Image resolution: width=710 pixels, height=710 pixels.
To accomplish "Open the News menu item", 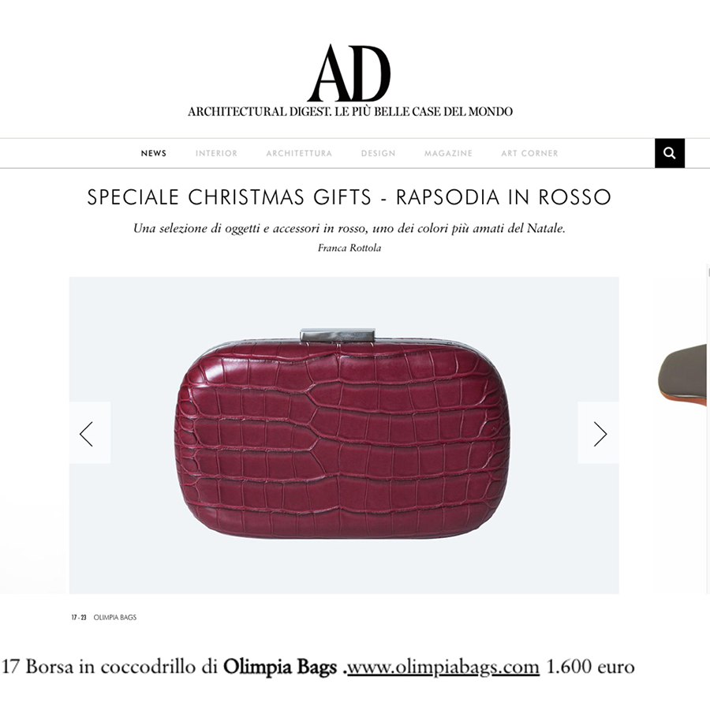I will (154, 153).
